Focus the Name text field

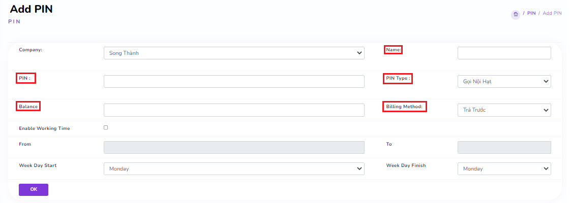tap(504, 53)
